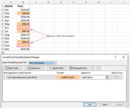Click the New Rule button
The image size is (130, 108).
pyautogui.click(x=13, y=68)
